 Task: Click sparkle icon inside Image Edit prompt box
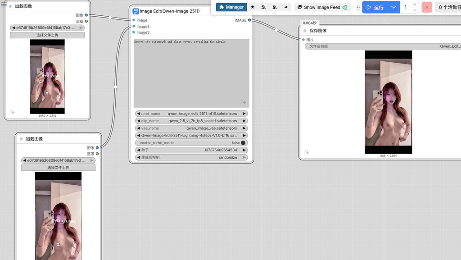pyautogui.click(x=244, y=102)
